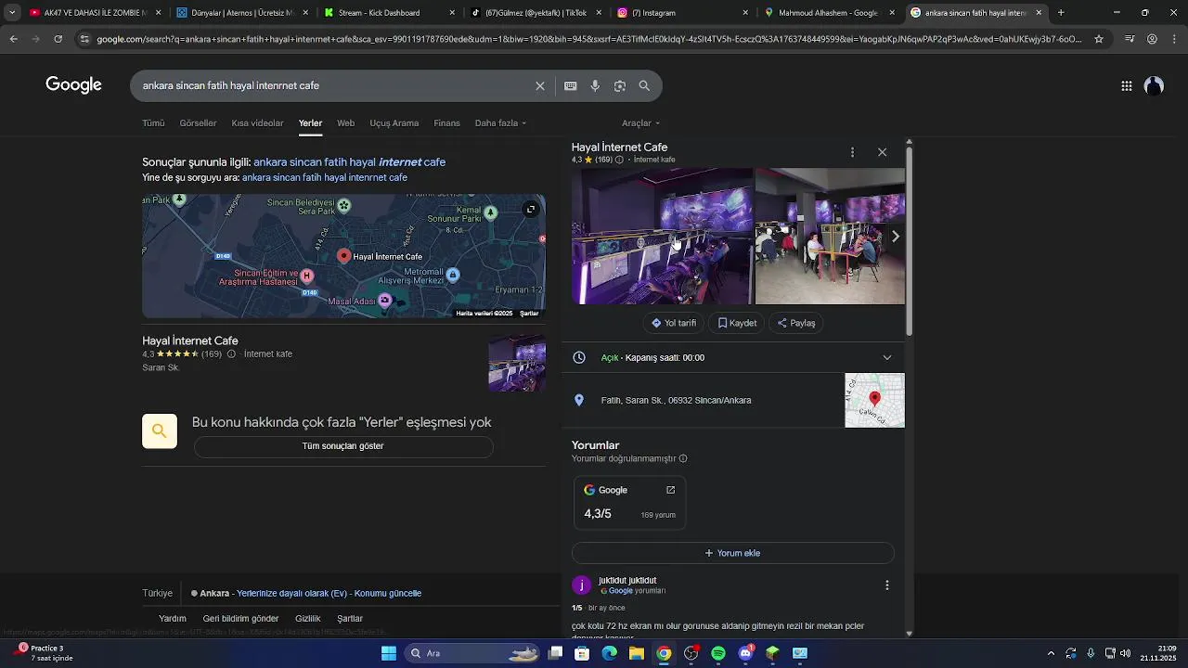Screen dimensions: 1188x668
Task: Click the details panel vertical scrollbar
Action: tap(910, 241)
